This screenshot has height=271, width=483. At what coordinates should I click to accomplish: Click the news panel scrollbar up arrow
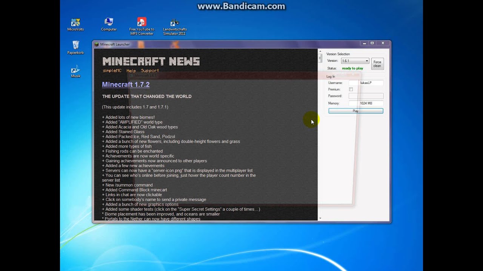coord(320,51)
